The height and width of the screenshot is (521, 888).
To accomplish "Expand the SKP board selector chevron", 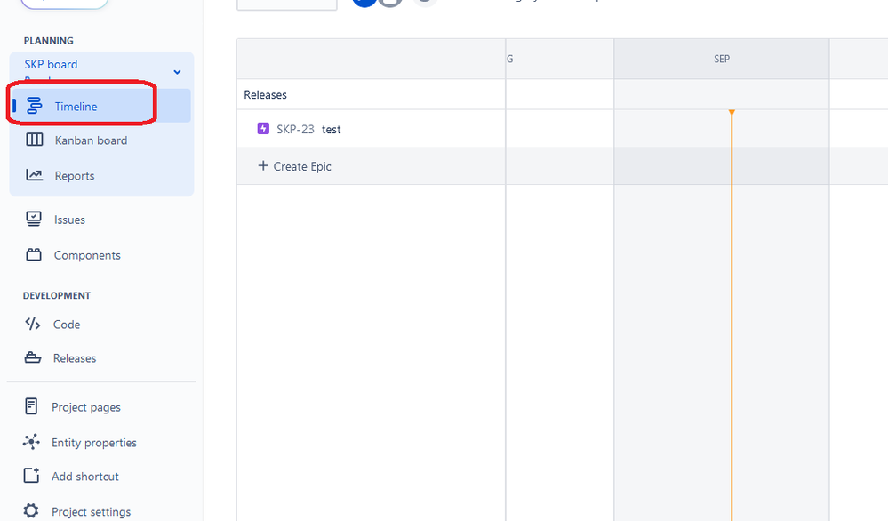I will 177,72.
